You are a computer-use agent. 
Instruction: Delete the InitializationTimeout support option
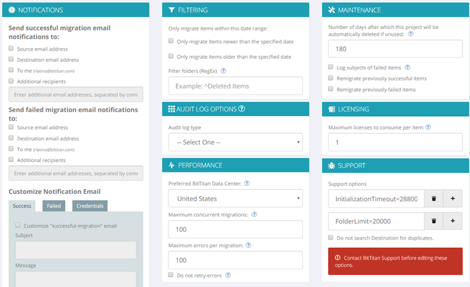(x=435, y=199)
